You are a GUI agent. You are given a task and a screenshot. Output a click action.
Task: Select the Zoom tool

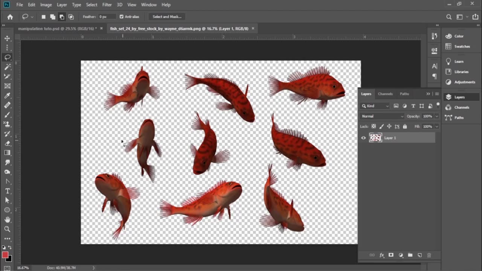7,229
